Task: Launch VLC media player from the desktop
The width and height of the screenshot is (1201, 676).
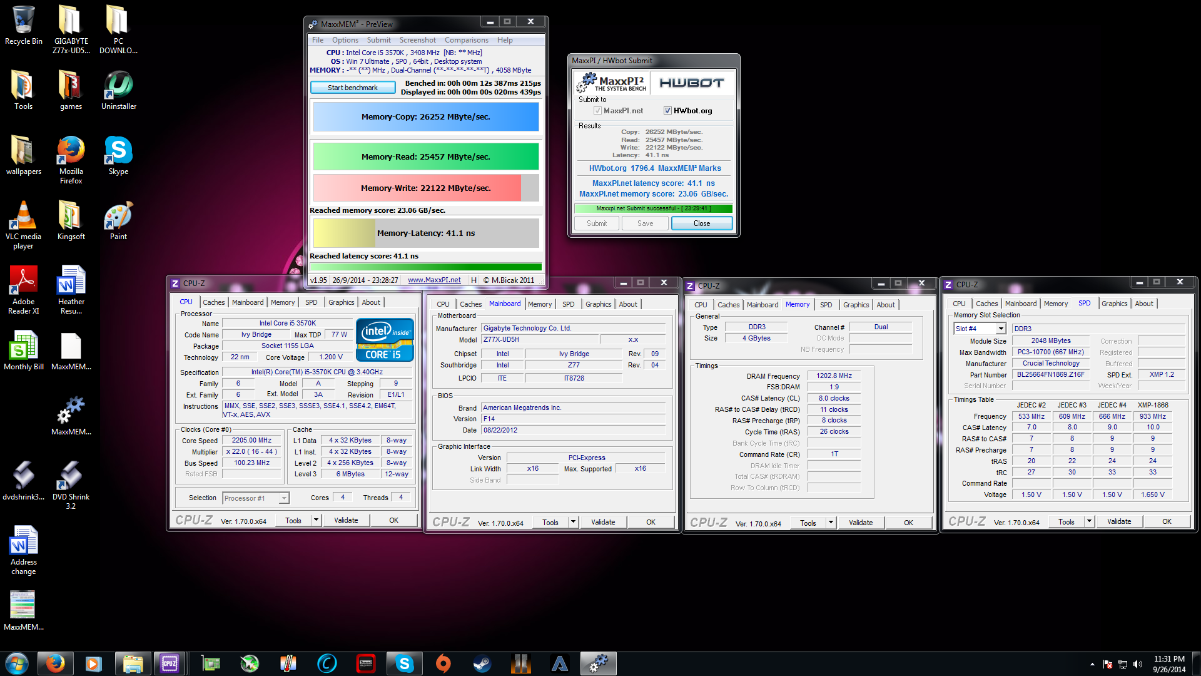Action: coord(23,225)
